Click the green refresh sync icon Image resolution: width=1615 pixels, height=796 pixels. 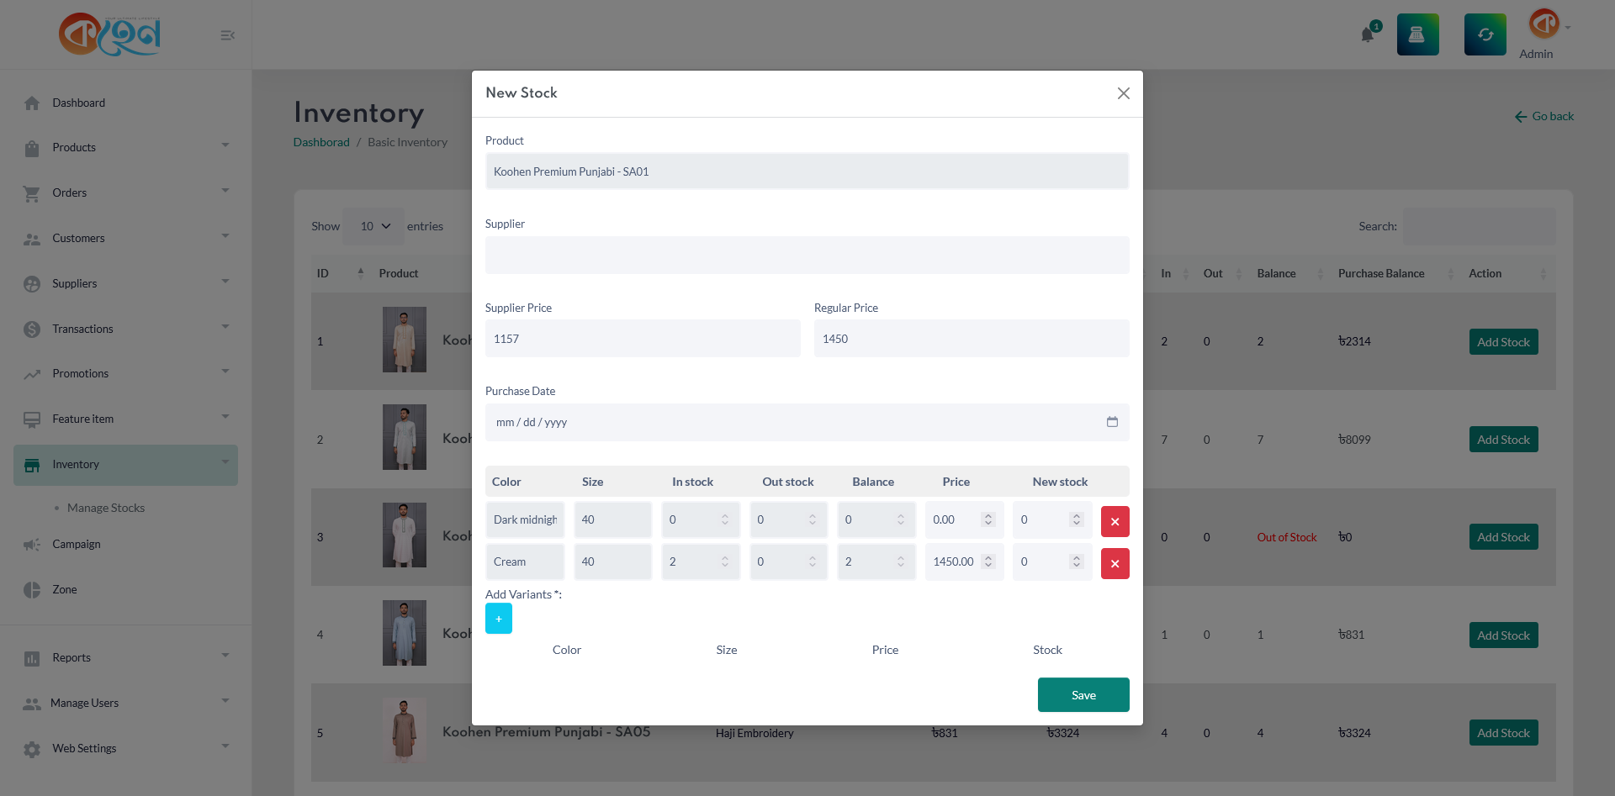1485,34
